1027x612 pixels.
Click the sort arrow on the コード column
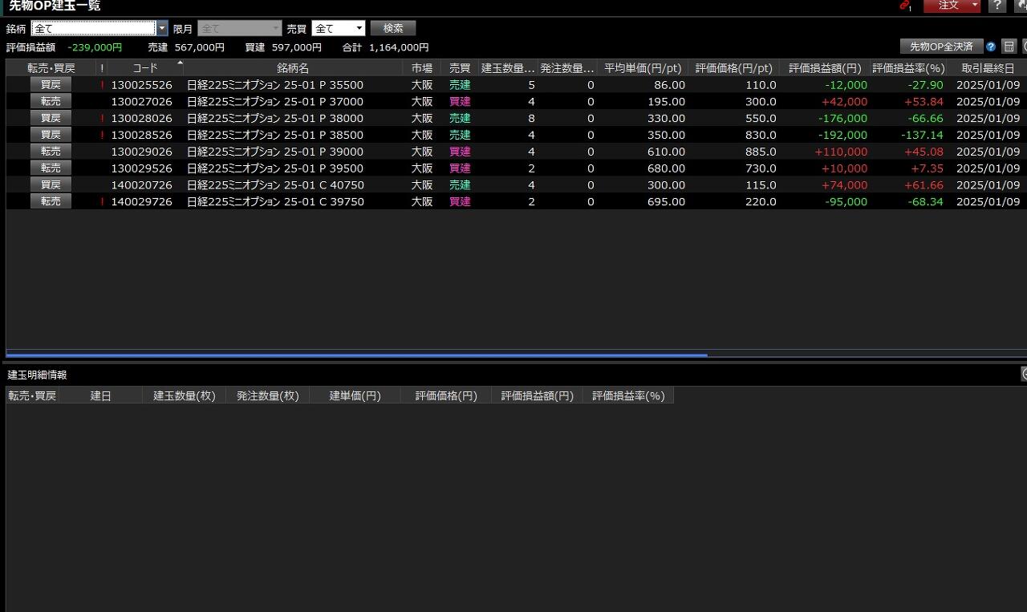tap(180, 63)
